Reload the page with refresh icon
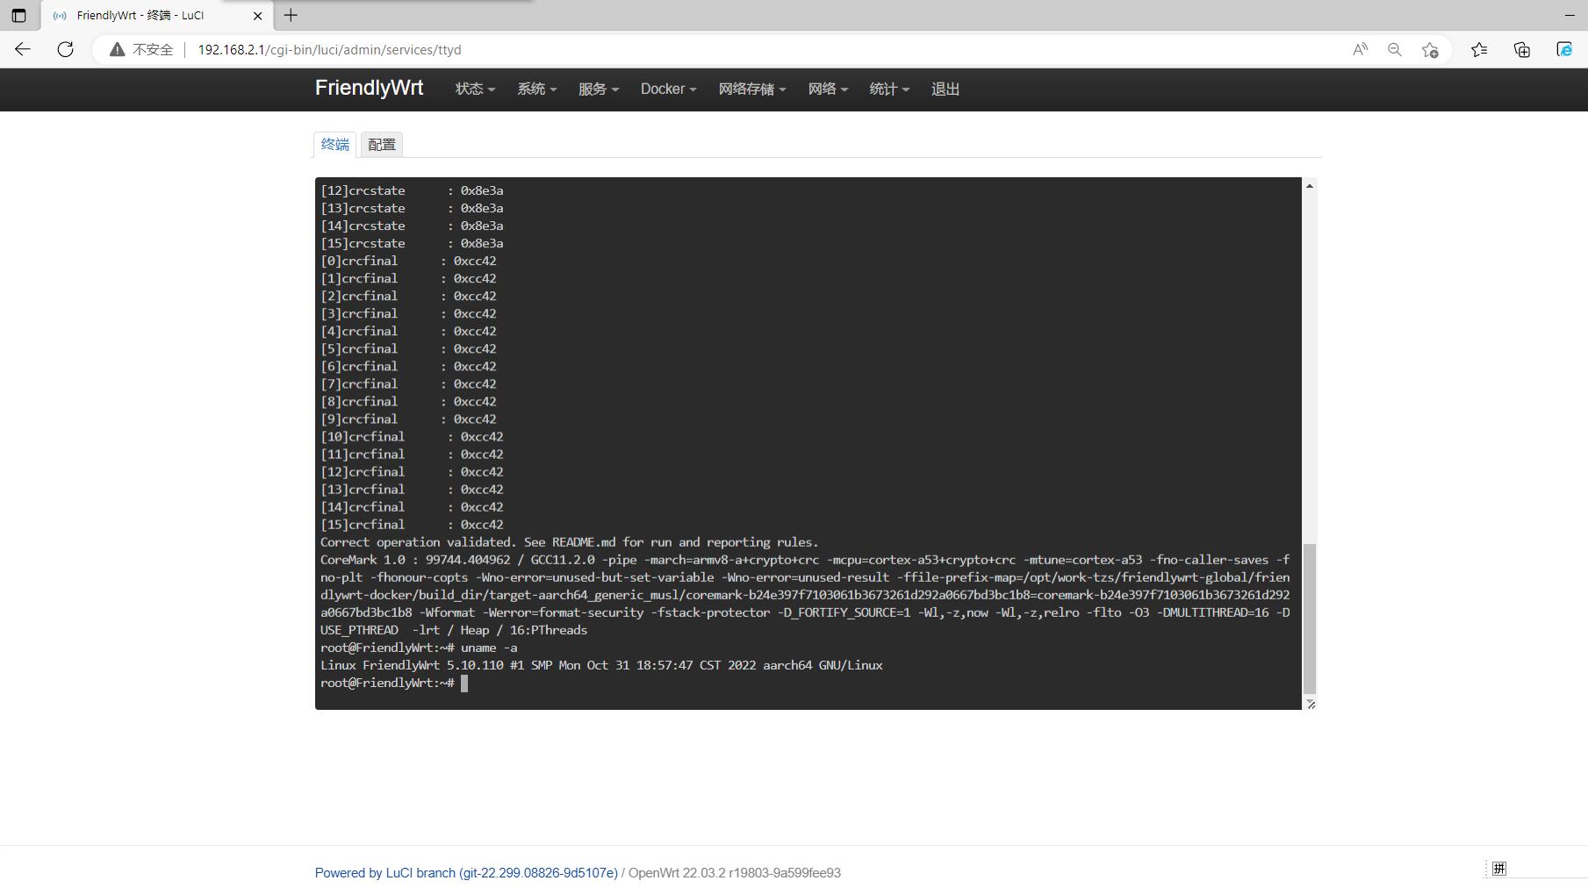The image size is (1588, 895). [65, 50]
